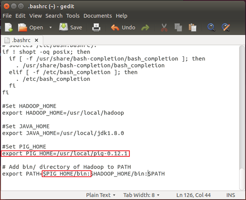Paste from clipboard icon
Viewport: 246px width, 200px height.
(x=192, y=28)
